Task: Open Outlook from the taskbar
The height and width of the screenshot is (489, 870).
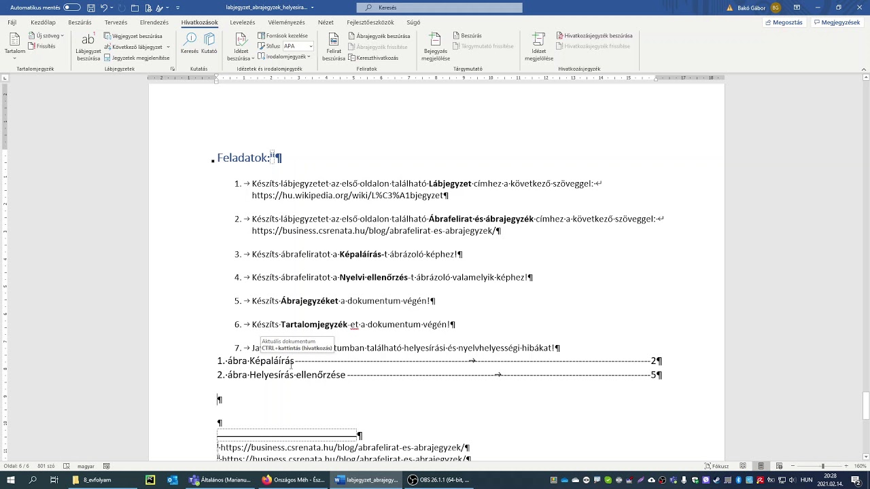Action: point(173,479)
